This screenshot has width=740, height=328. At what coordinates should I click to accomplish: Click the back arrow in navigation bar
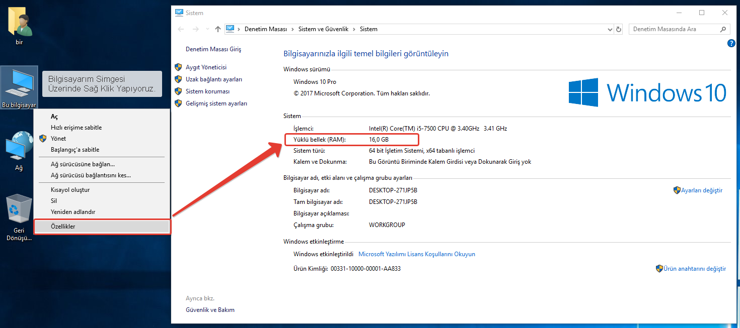(x=181, y=29)
